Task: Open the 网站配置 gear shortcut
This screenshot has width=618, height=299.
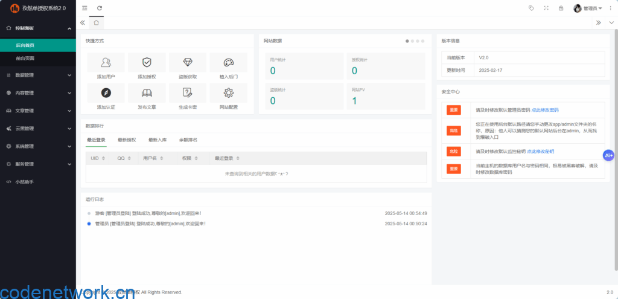Action: (x=229, y=93)
